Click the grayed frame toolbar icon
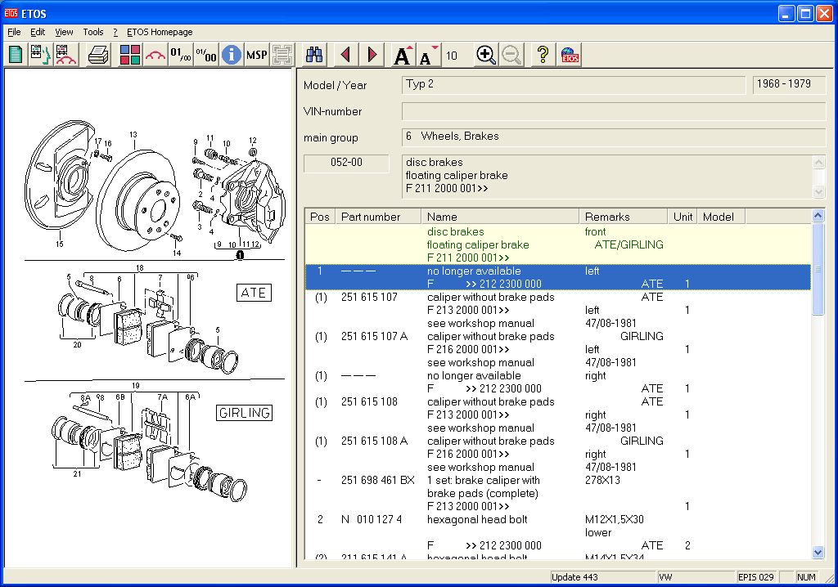Image resolution: width=838 pixels, height=587 pixels. (x=282, y=55)
